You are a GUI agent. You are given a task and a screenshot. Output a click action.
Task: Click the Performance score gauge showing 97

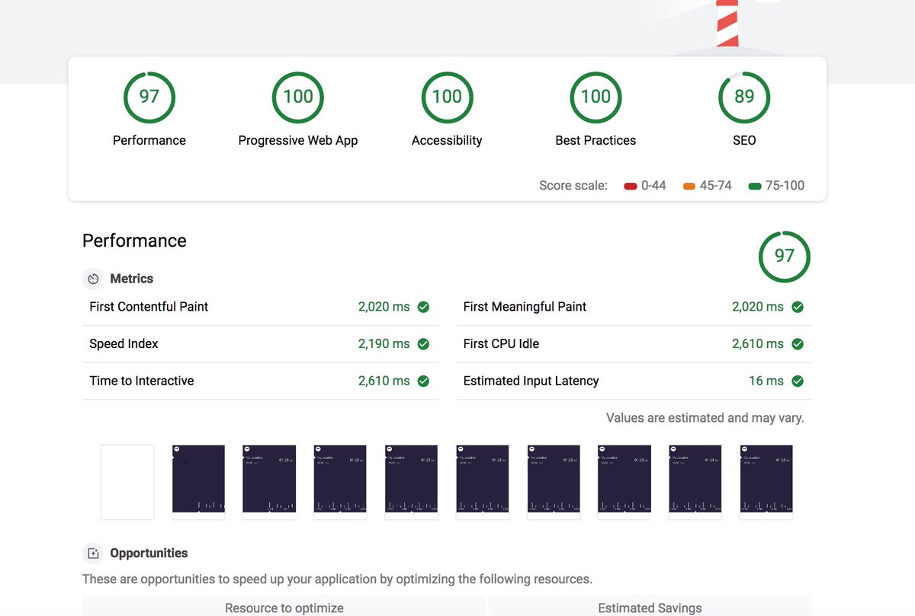tap(149, 97)
